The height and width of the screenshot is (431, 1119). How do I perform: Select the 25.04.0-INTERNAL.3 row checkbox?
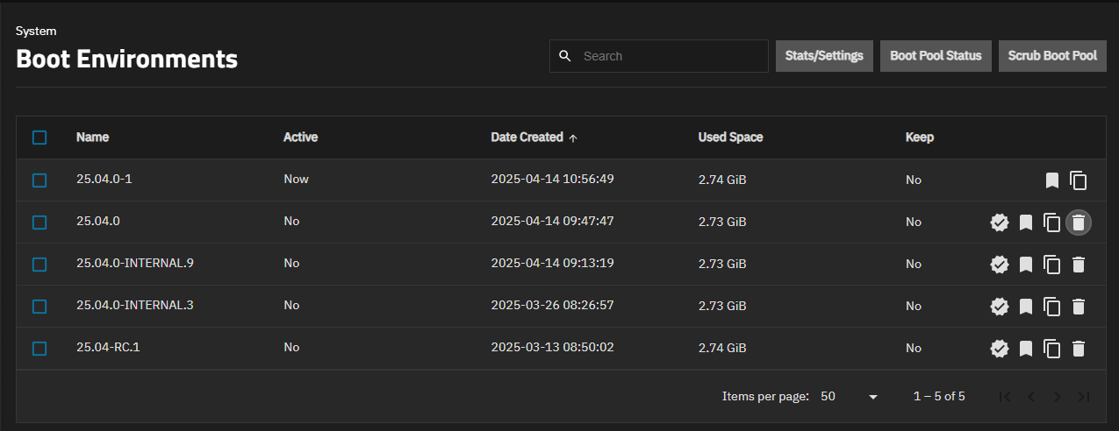tap(39, 307)
